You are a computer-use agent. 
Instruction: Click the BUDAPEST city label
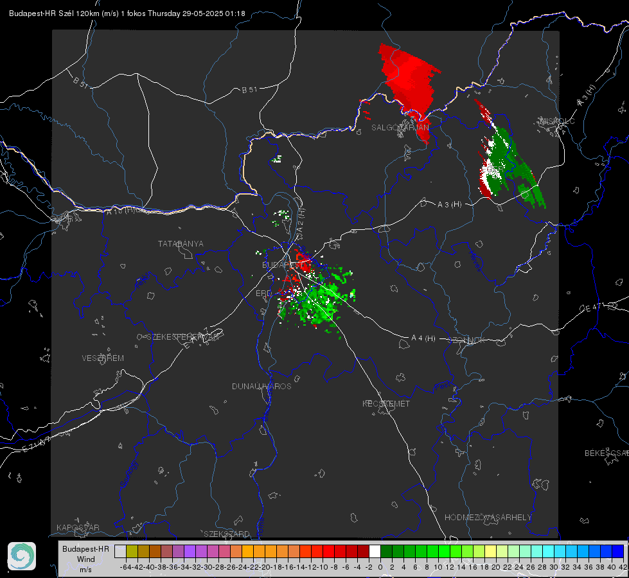(x=283, y=265)
